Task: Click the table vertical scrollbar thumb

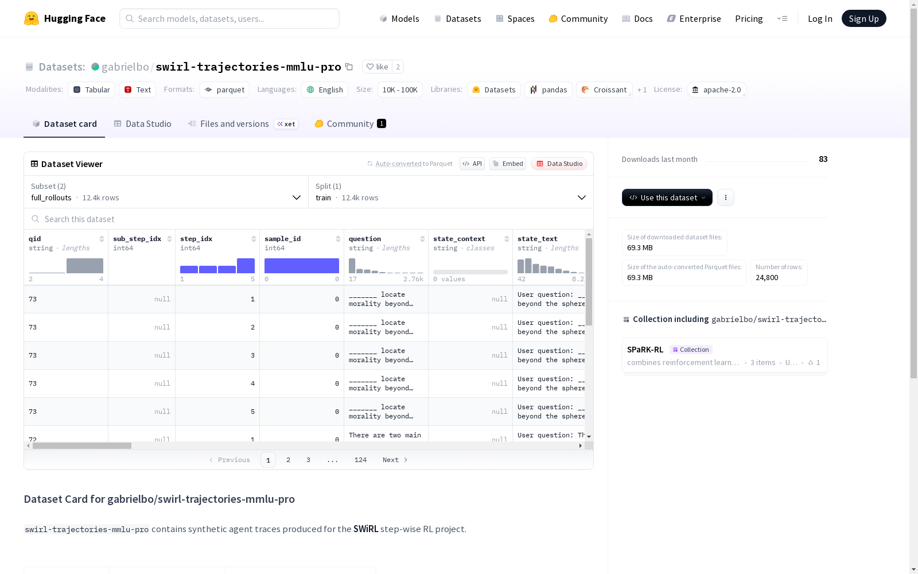Action: click(589, 282)
